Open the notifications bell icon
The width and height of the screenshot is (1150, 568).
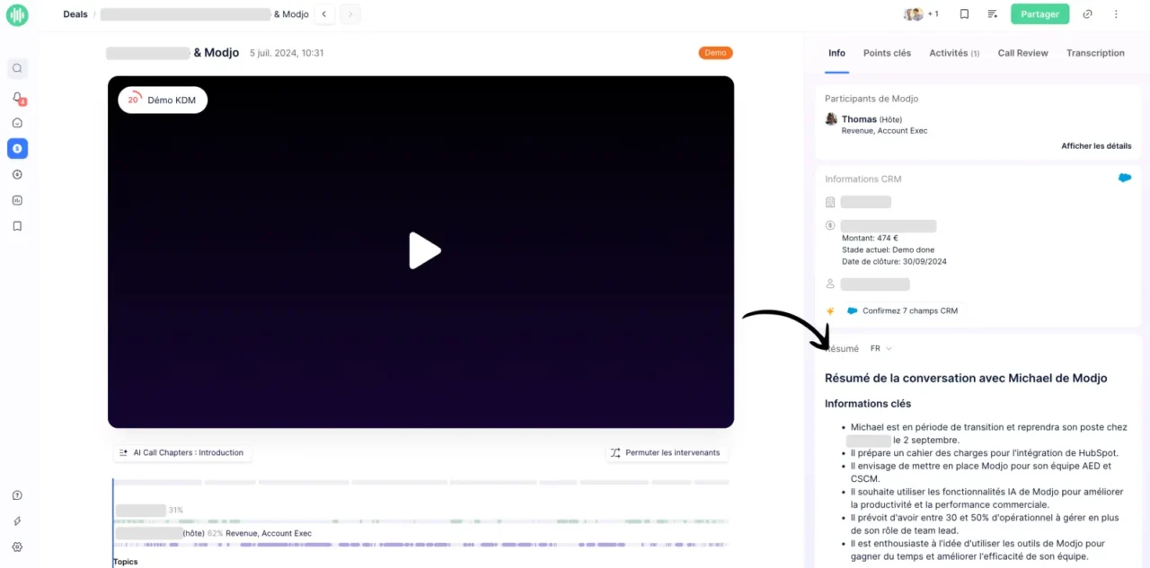tap(17, 97)
